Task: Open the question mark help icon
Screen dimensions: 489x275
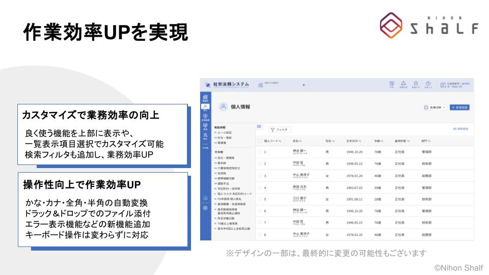Action: click(x=428, y=84)
